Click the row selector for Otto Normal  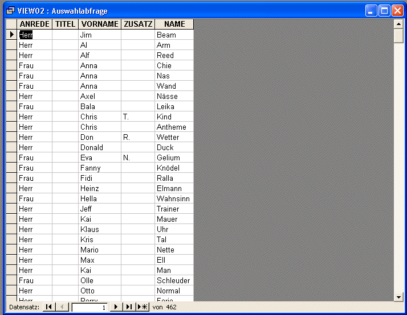click(x=11, y=291)
